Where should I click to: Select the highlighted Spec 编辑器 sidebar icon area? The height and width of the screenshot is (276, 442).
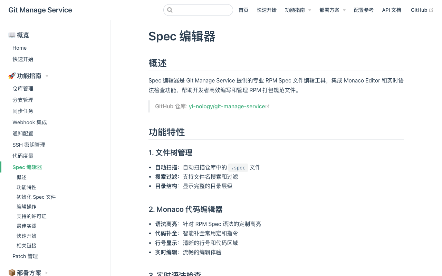(x=1, y=167)
